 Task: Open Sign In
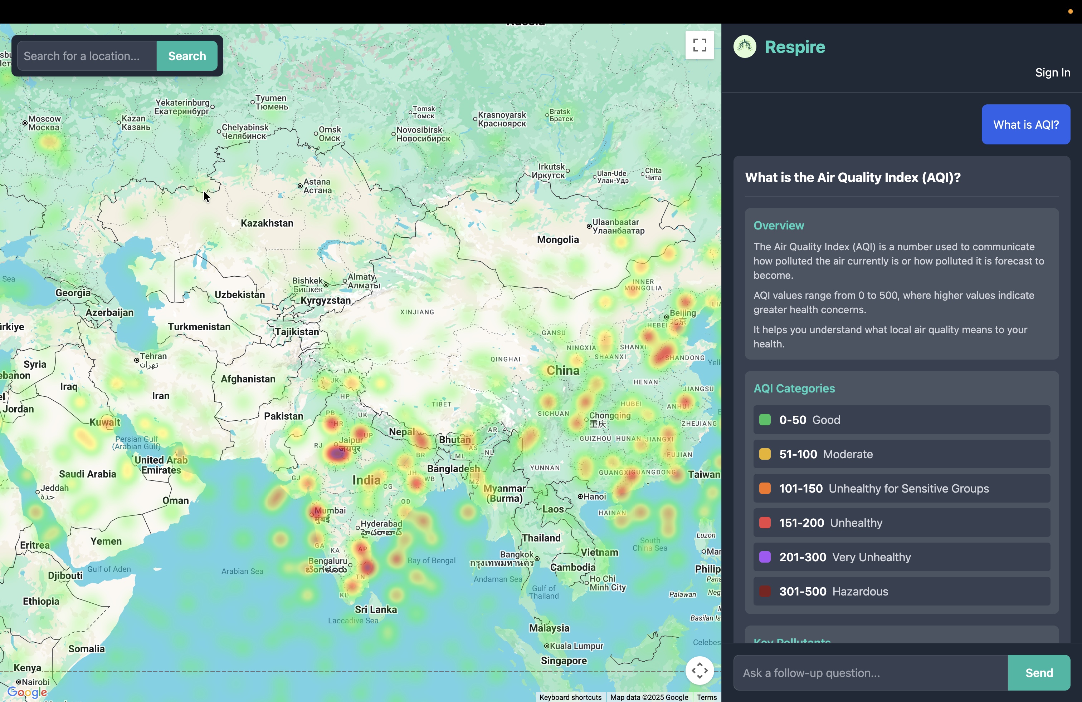pyautogui.click(x=1052, y=73)
